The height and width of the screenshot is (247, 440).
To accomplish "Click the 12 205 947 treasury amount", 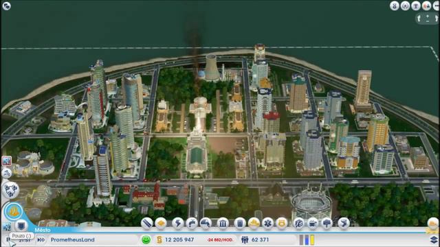I will pos(179,239).
